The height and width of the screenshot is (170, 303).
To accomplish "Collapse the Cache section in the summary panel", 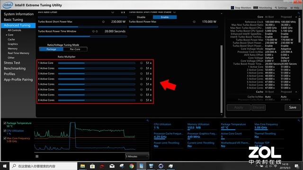I will point(296,92).
